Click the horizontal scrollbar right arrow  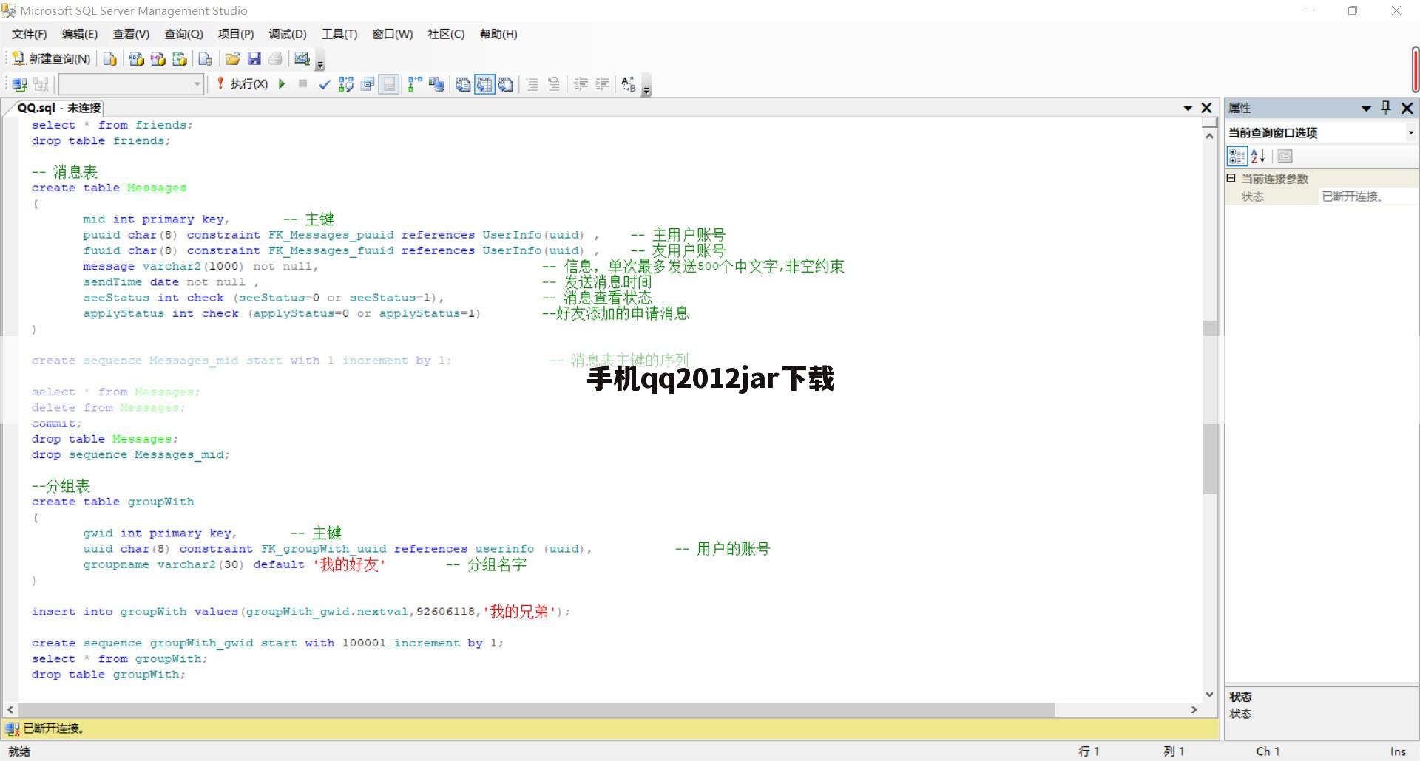click(x=1194, y=709)
